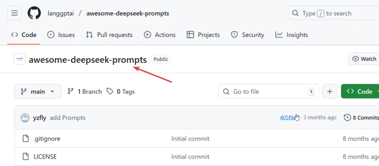View the 8 Commits history
379x166 pixels.
tap(361, 118)
